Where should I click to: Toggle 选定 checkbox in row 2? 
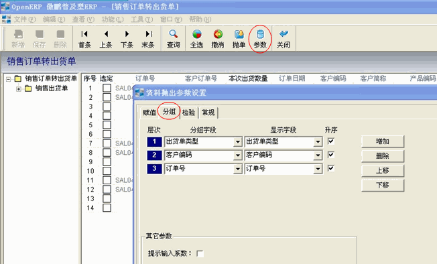coord(107,97)
